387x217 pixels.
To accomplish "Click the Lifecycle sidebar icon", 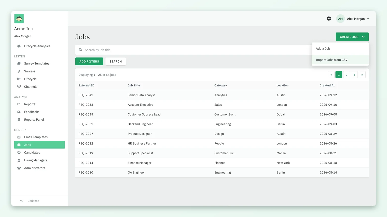I will [x=19, y=79].
